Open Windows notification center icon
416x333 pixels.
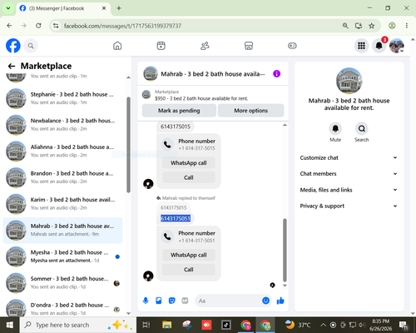click(404, 325)
